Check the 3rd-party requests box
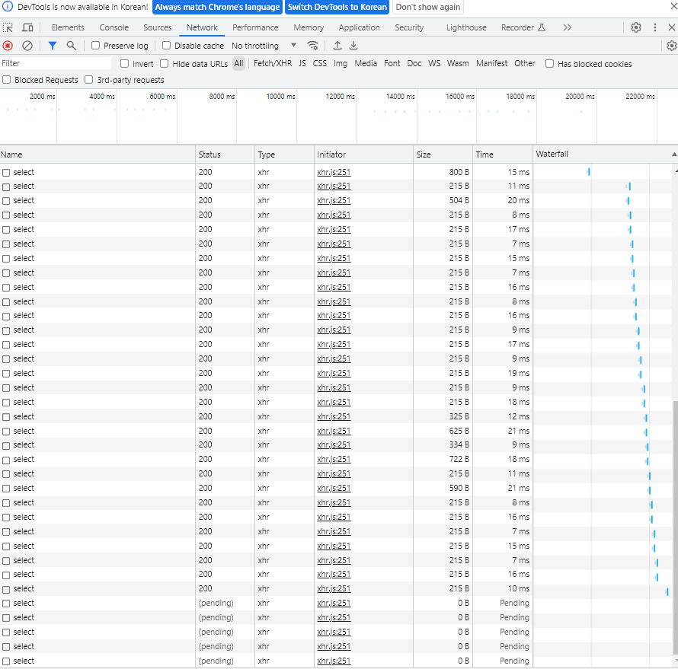The image size is (678, 669). [89, 80]
